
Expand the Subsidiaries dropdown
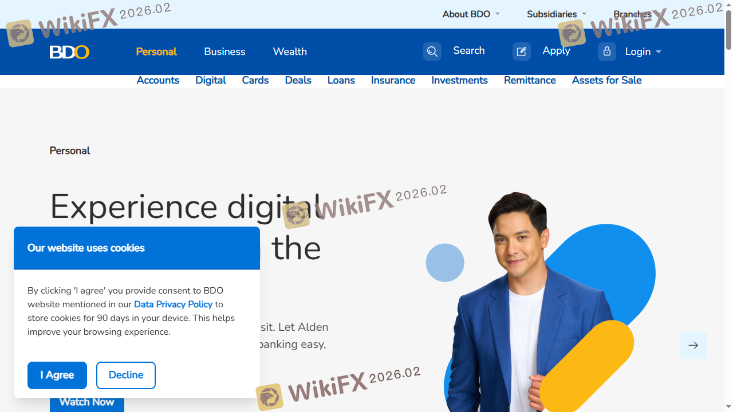click(556, 14)
